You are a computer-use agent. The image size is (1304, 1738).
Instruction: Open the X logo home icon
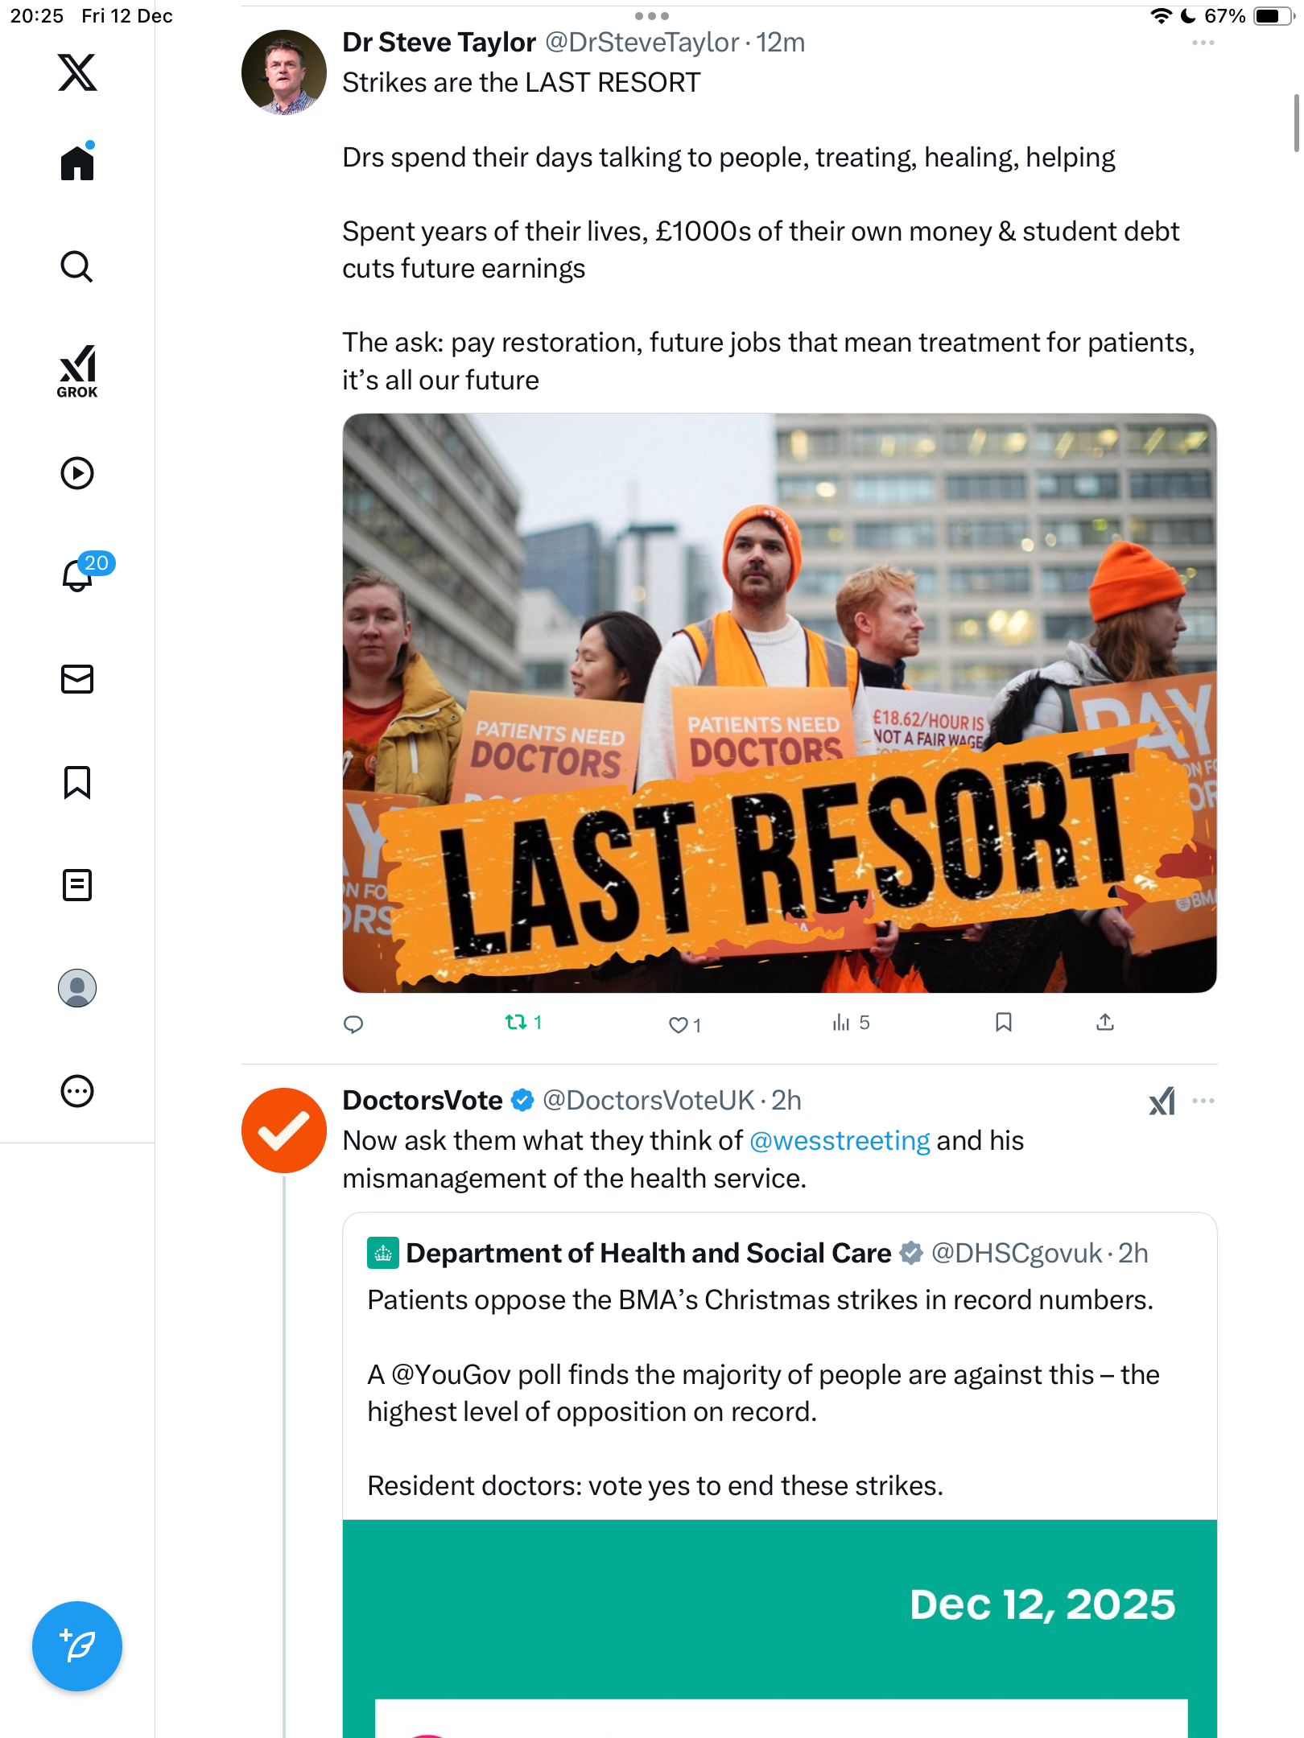point(77,72)
